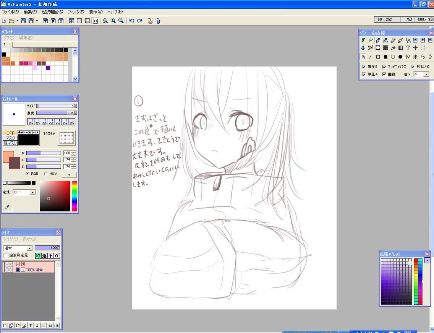
Task: Undo the last stroke
Action: pyautogui.click(x=132, y=21)
